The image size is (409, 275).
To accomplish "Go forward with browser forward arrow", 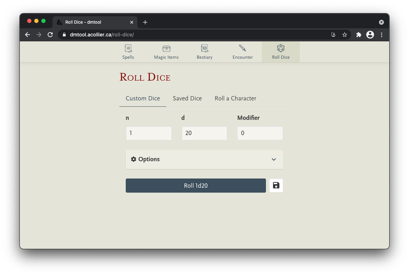I will click(x=39, y=35).
